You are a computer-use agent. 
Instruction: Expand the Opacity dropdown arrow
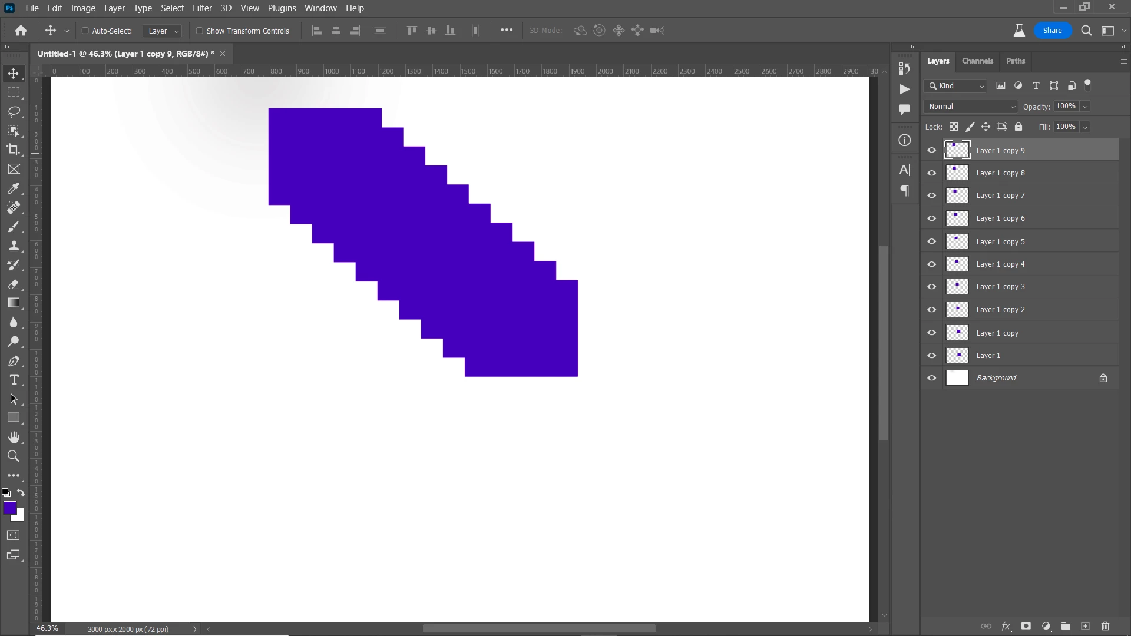click(1085, 107)
